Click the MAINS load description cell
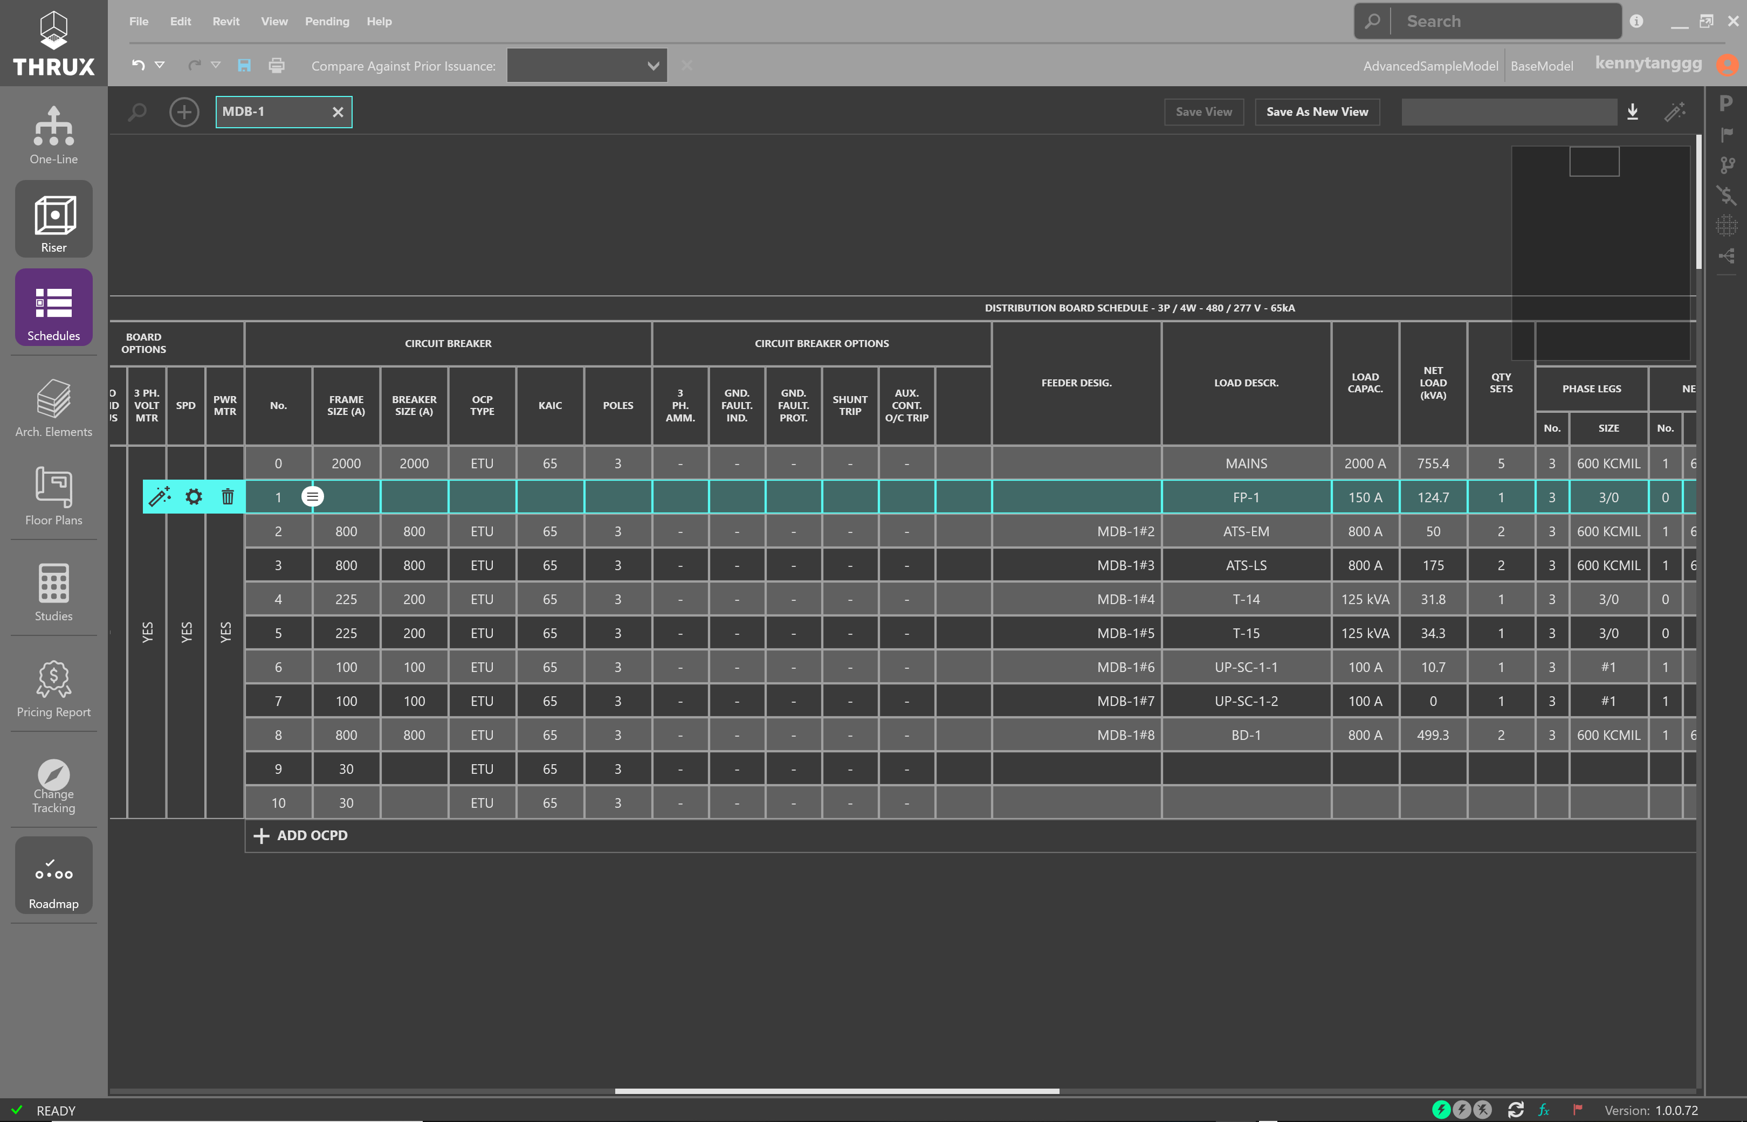This screenshot has height=1122, width=1747. [1246, 463]
